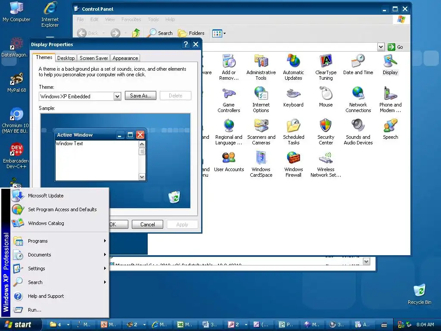Click the Up folder toolbar icon
Image resolution: width=441 pixels, height=331 pixels.
[136, 33]
